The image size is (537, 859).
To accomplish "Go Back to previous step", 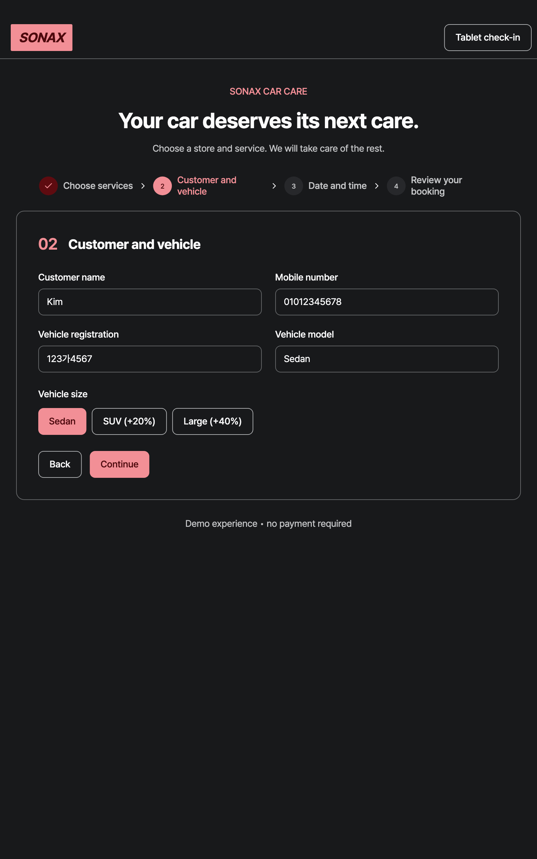I will [x=60, y=465].
